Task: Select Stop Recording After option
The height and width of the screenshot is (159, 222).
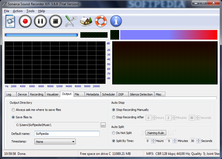Action: click(128, 117)
